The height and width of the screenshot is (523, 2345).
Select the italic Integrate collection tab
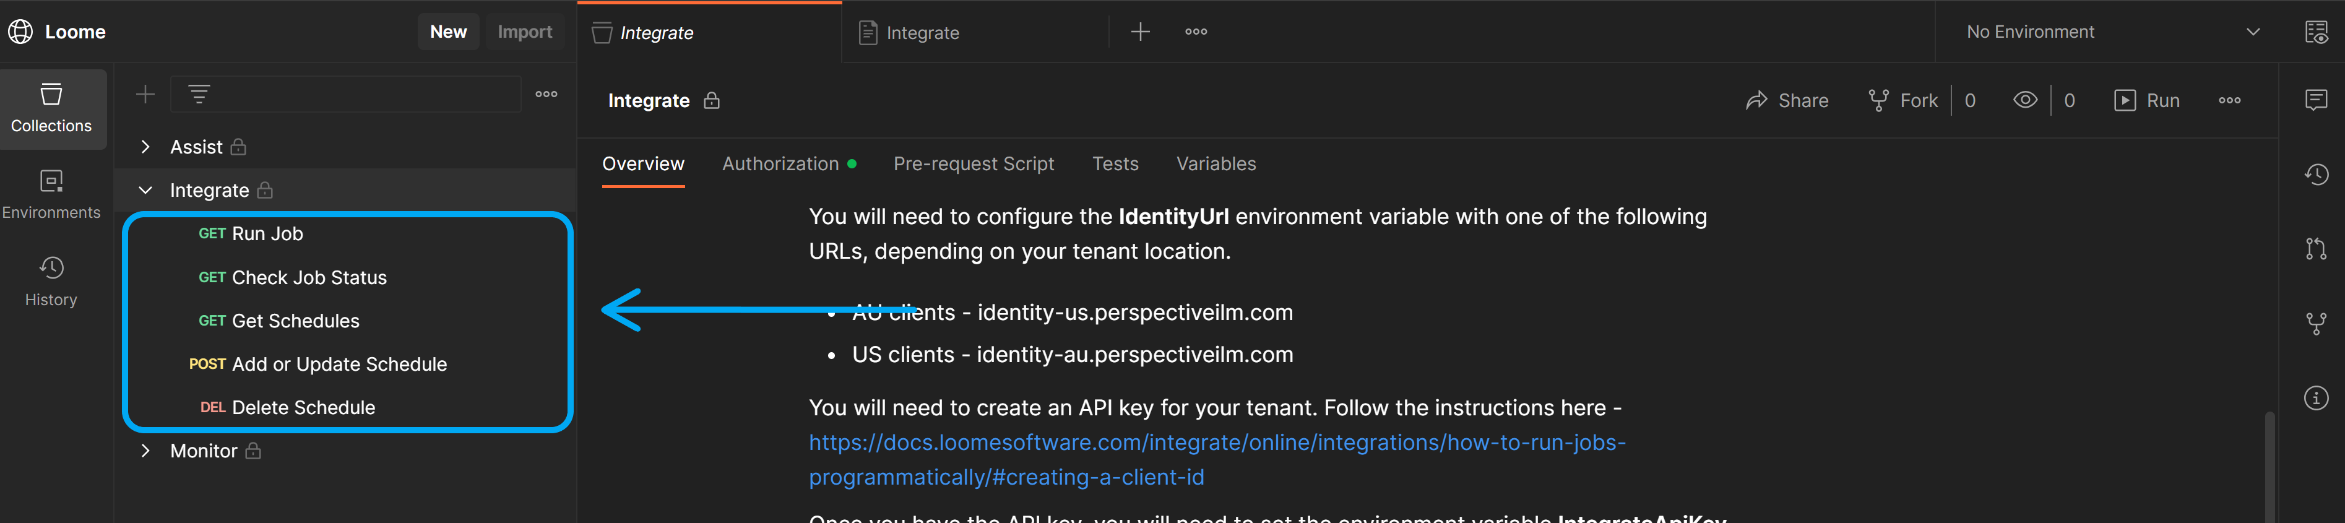tap(709, 33)
